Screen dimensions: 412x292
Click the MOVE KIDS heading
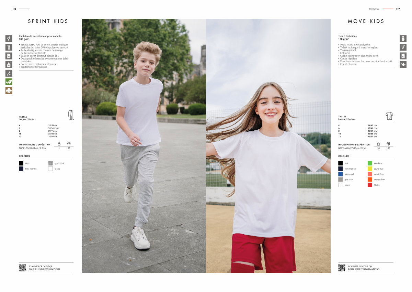pyautogui.click(x=366, y=21)
